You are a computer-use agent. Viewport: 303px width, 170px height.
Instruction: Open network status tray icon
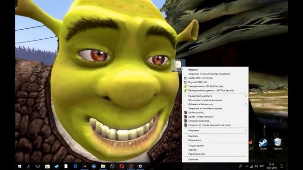(251, 166)
